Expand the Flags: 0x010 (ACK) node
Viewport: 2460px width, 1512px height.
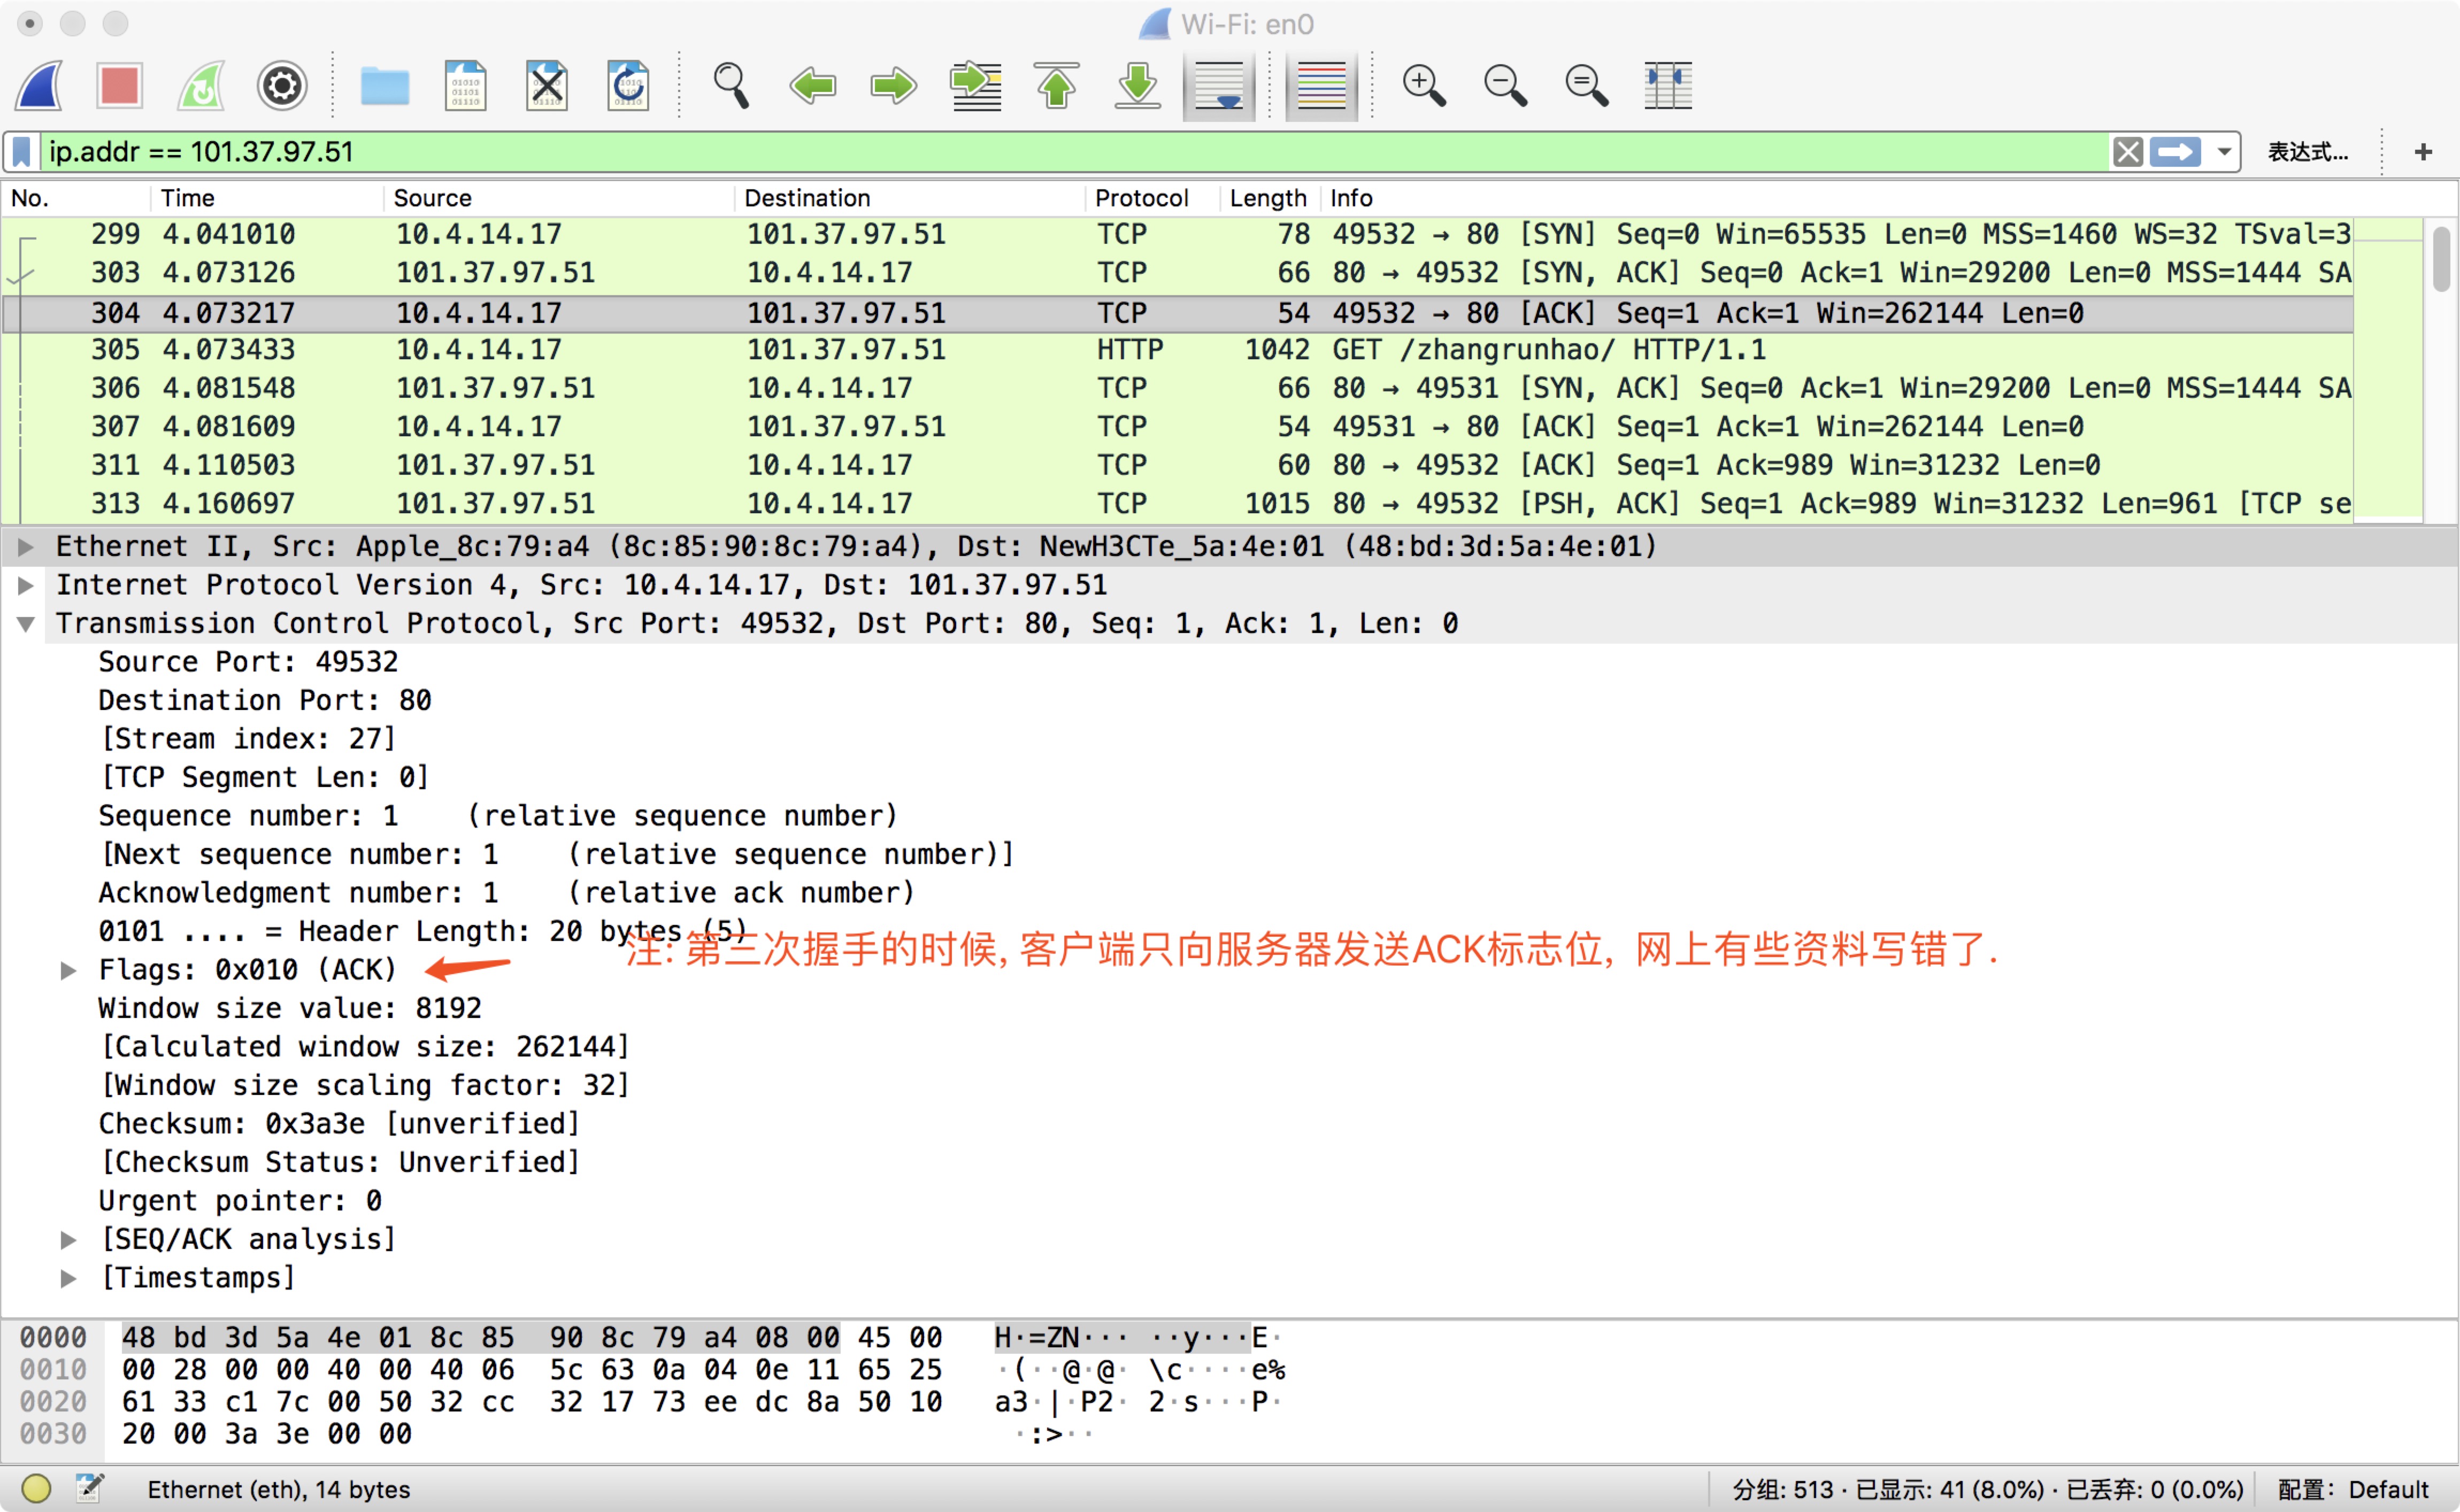click(x=68, y=970)
